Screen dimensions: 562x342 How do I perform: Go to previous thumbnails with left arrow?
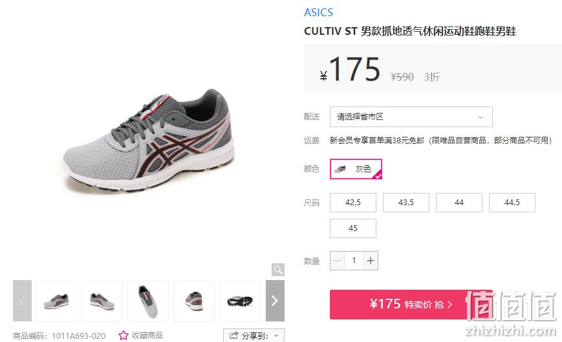pos(22,301)
